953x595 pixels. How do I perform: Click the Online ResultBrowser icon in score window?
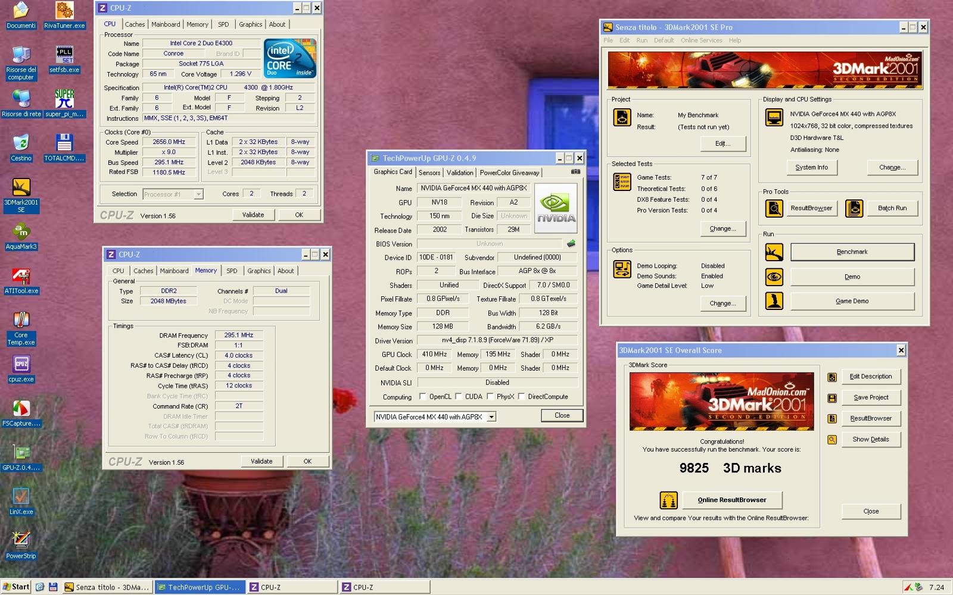(x=668, y=500)
